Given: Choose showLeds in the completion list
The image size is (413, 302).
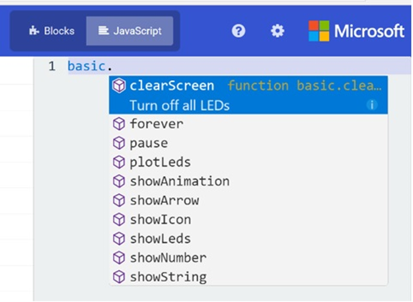Looking at the screenshot, I should tap(160, 239).
